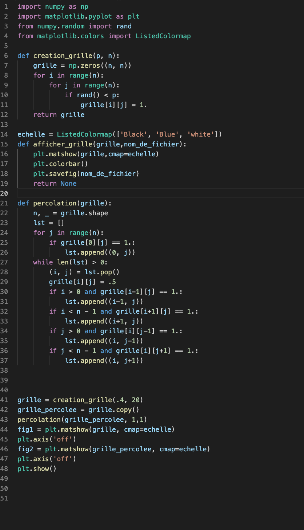Click the echelle variable definition
The image size is (304, 530).
31,134
